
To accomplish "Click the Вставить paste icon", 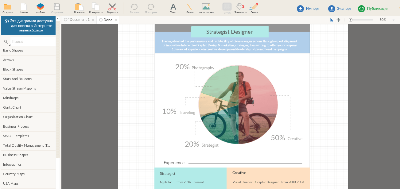I will (79, 7).
